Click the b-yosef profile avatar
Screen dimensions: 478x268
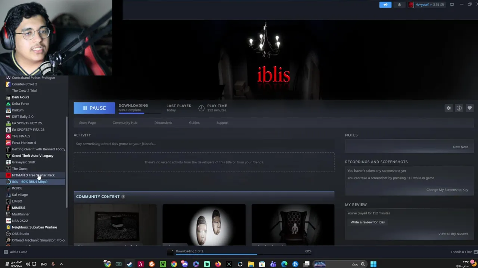(x=411, y=4)
